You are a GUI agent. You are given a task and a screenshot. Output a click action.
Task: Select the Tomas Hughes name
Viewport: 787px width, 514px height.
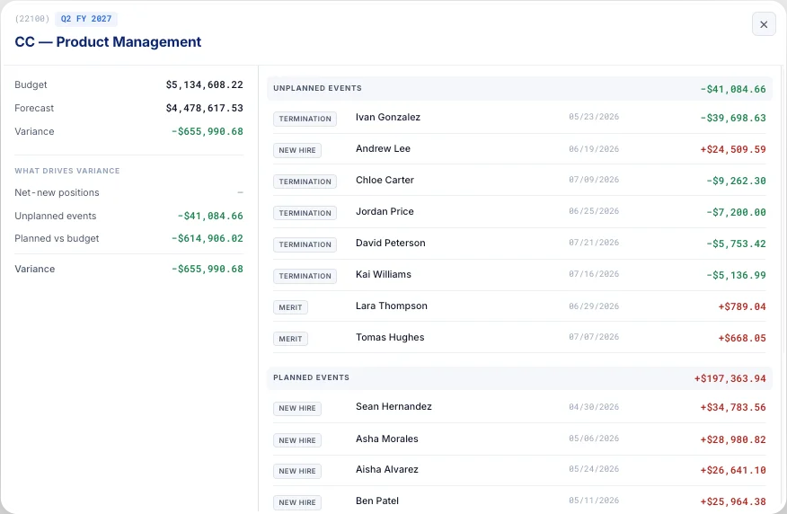point(390,337)
